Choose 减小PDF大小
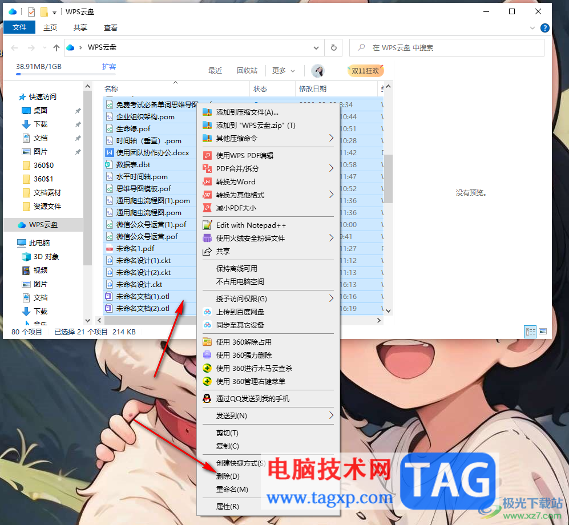This screenshot has height=525, width=569. [x=268, y=208]
